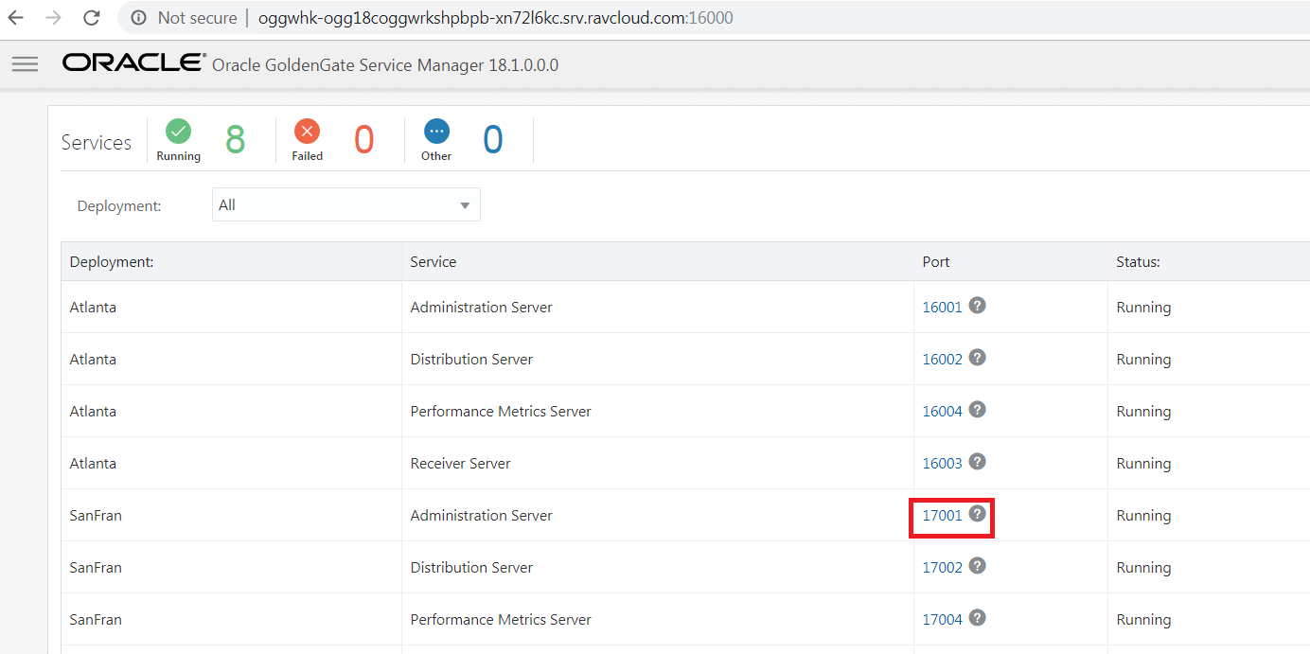Open Atlanta Performance Metrics port 16004 link
1310x654 pixels.
[x=942, y=412]
